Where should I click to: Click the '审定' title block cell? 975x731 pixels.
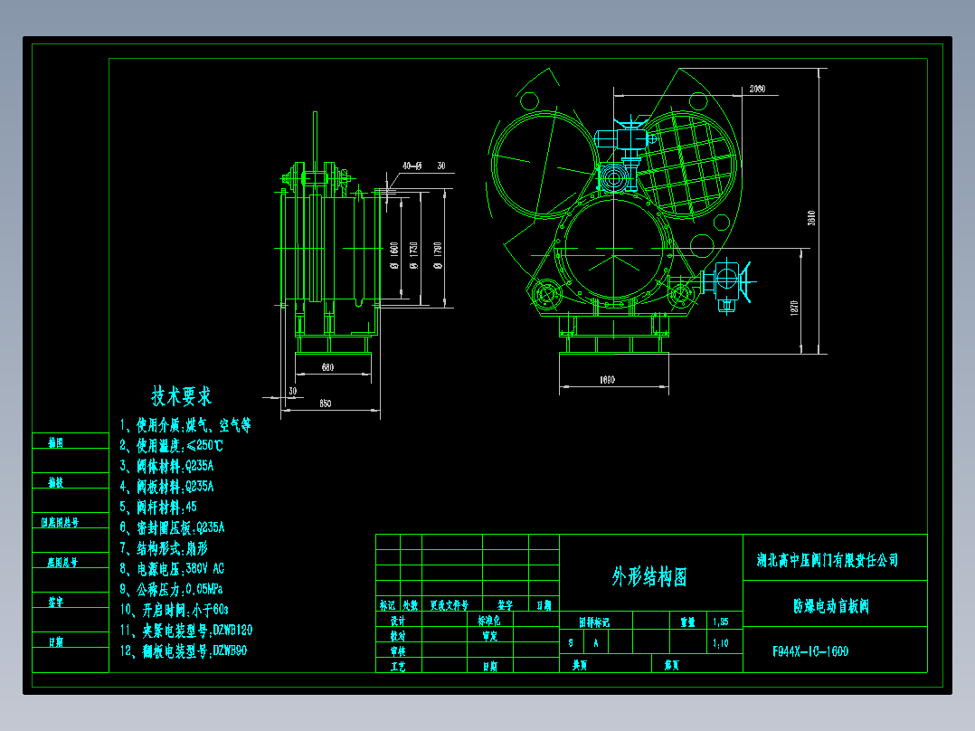[490, 636]
